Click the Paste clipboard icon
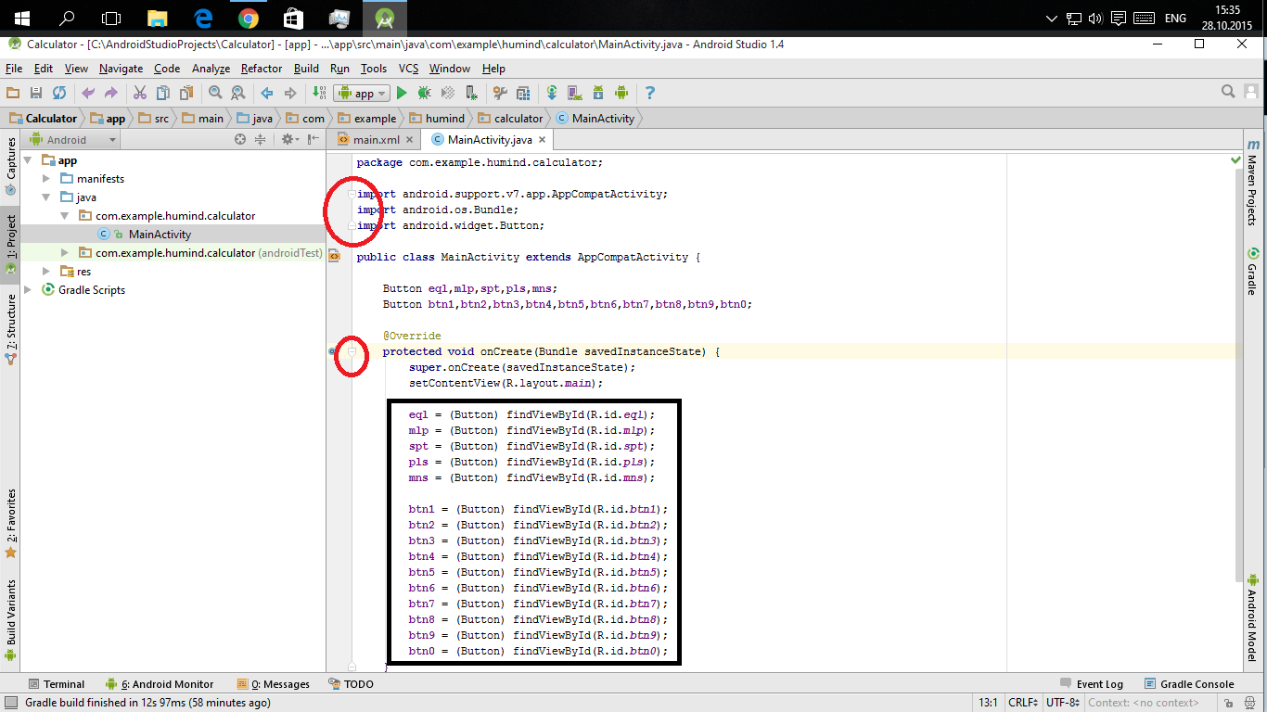Screen dimensions: 1267x712 pos(186,93)
